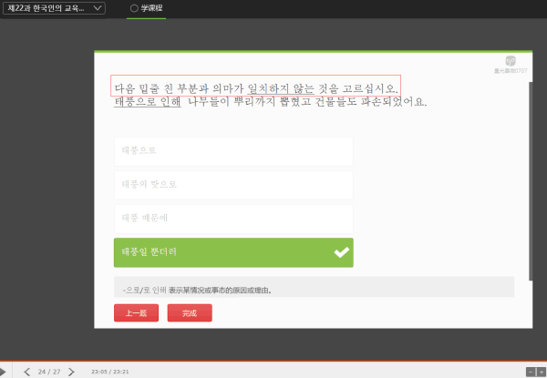Go to next slide arrow
Screen dimensions: 547x378
(x=71, y=372)
